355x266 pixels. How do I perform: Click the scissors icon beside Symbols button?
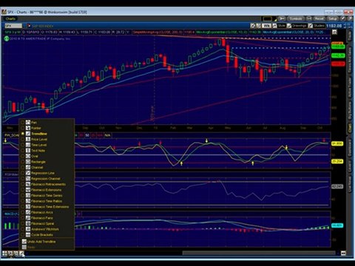click(x=282, y=18)
